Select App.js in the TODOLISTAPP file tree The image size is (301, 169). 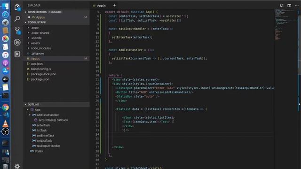click(x=56, y=59)
